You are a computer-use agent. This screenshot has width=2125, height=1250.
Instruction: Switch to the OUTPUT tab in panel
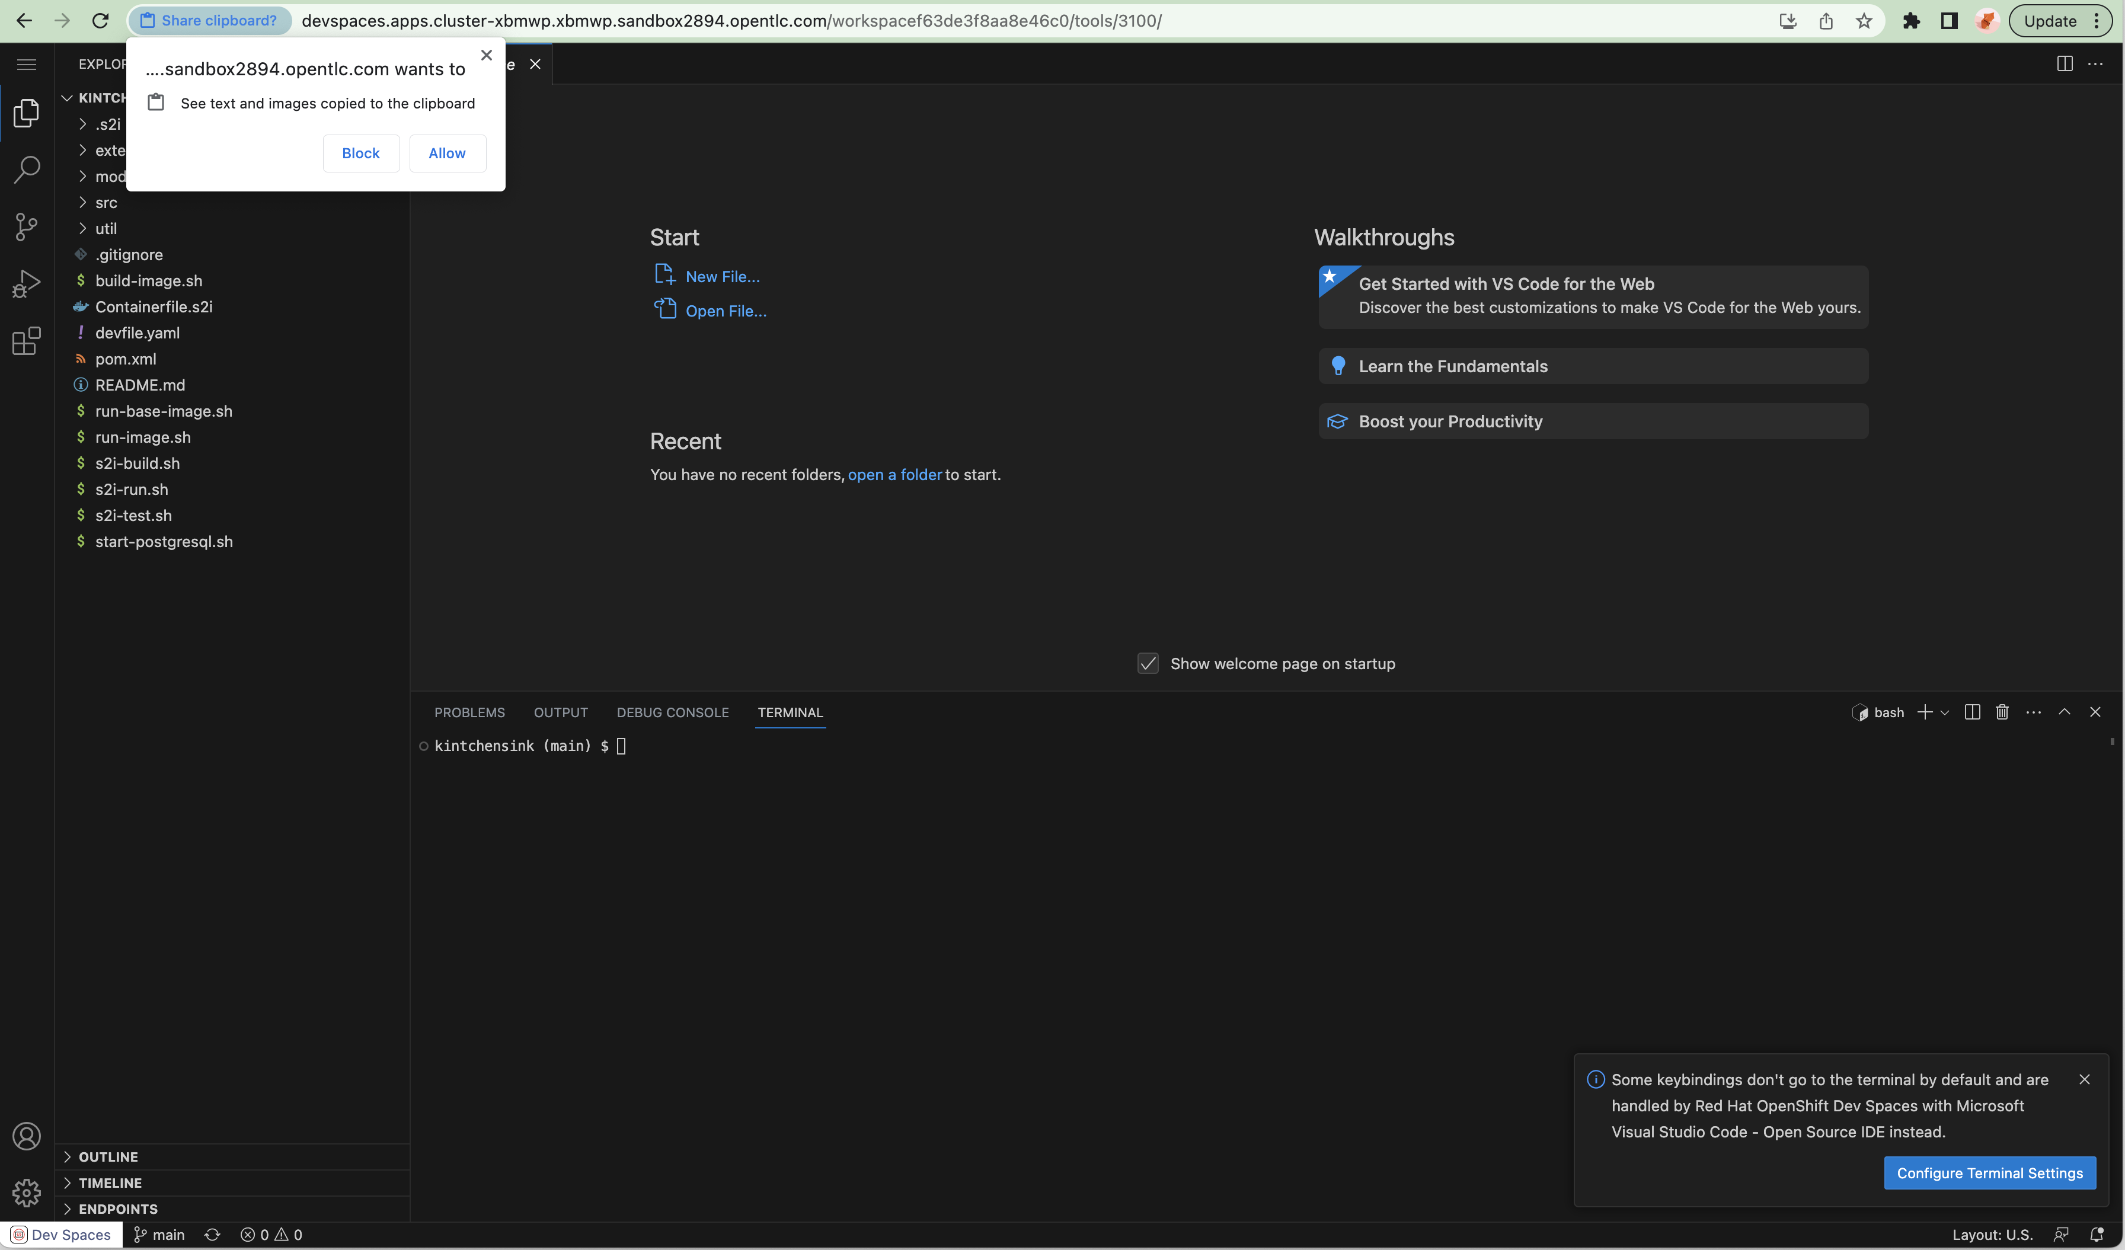pos(560,711)
